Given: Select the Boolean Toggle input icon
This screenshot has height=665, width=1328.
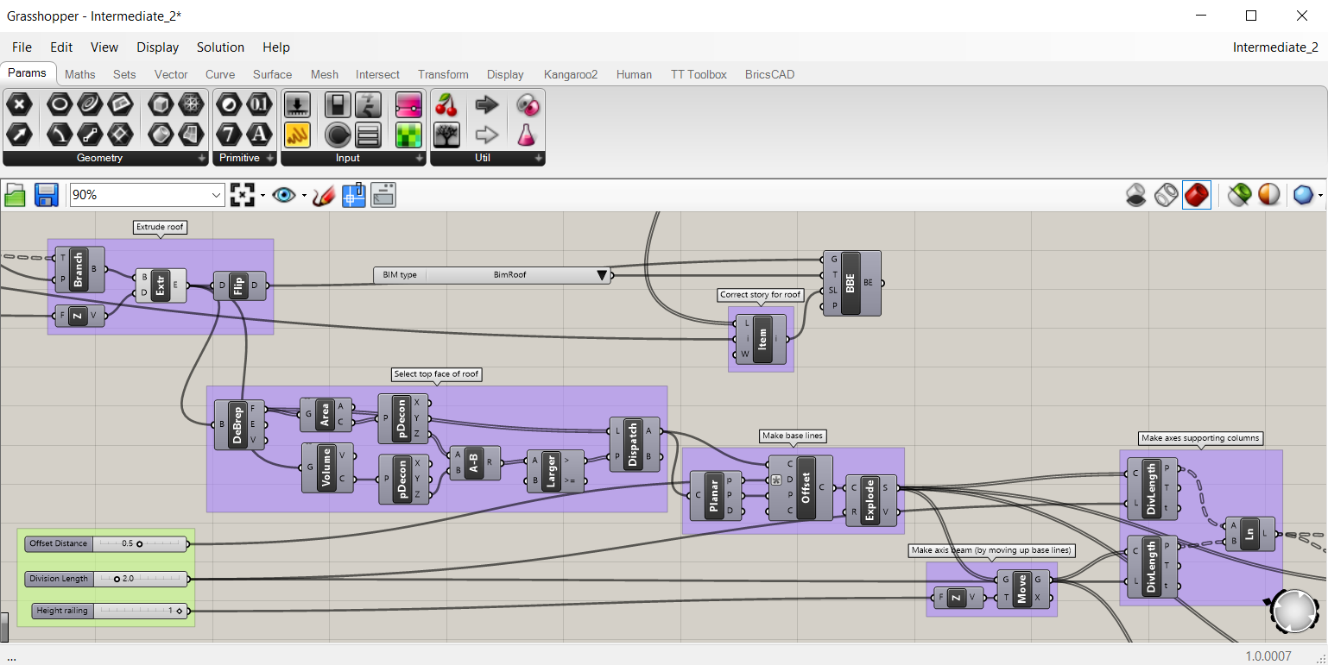Looking at the screenshot, I should [x=337, y=106].
